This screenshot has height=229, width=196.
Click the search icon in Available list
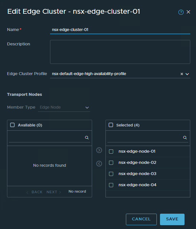coord(87,138)
